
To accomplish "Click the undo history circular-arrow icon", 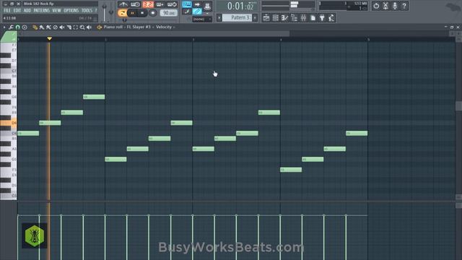I will [376, 6].
